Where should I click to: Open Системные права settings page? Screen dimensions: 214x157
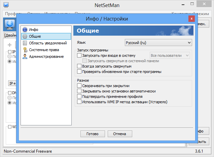46,50
